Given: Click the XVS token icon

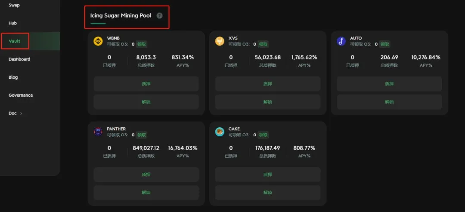Looking at the screenshot, I should pyautogui.click(x=220, y=41).
